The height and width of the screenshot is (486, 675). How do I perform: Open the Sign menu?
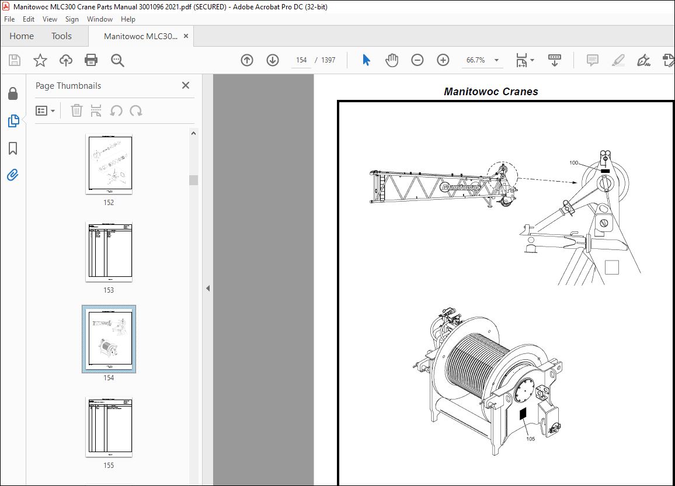72,19
